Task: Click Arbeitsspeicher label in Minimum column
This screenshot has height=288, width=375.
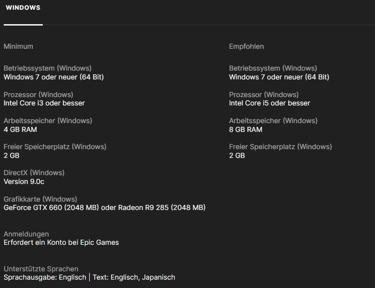Action: click(48, 121)
